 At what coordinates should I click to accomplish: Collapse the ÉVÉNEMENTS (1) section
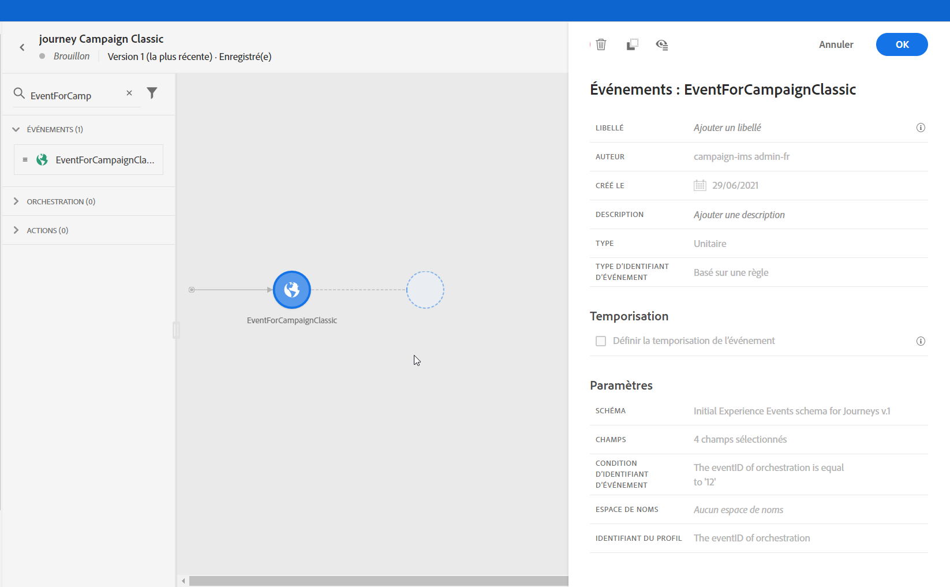(16, 129)
